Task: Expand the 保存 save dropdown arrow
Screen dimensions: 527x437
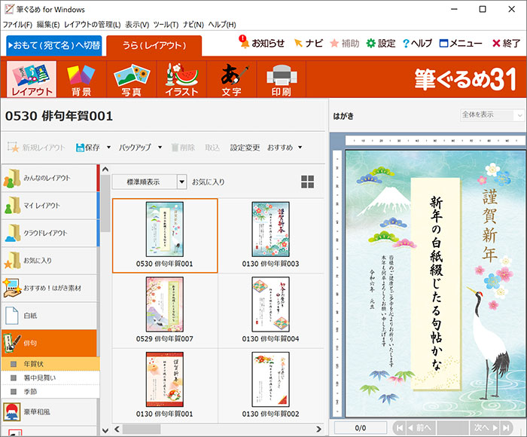Action: [108, 148]
